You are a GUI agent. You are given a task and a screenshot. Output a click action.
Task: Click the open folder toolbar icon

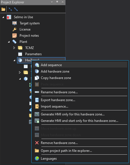click(3, 9)
